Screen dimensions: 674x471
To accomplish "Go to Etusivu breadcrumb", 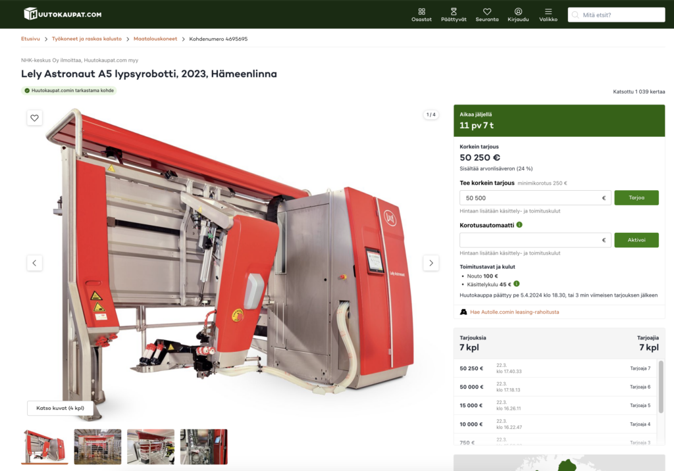I will point(30,39).
